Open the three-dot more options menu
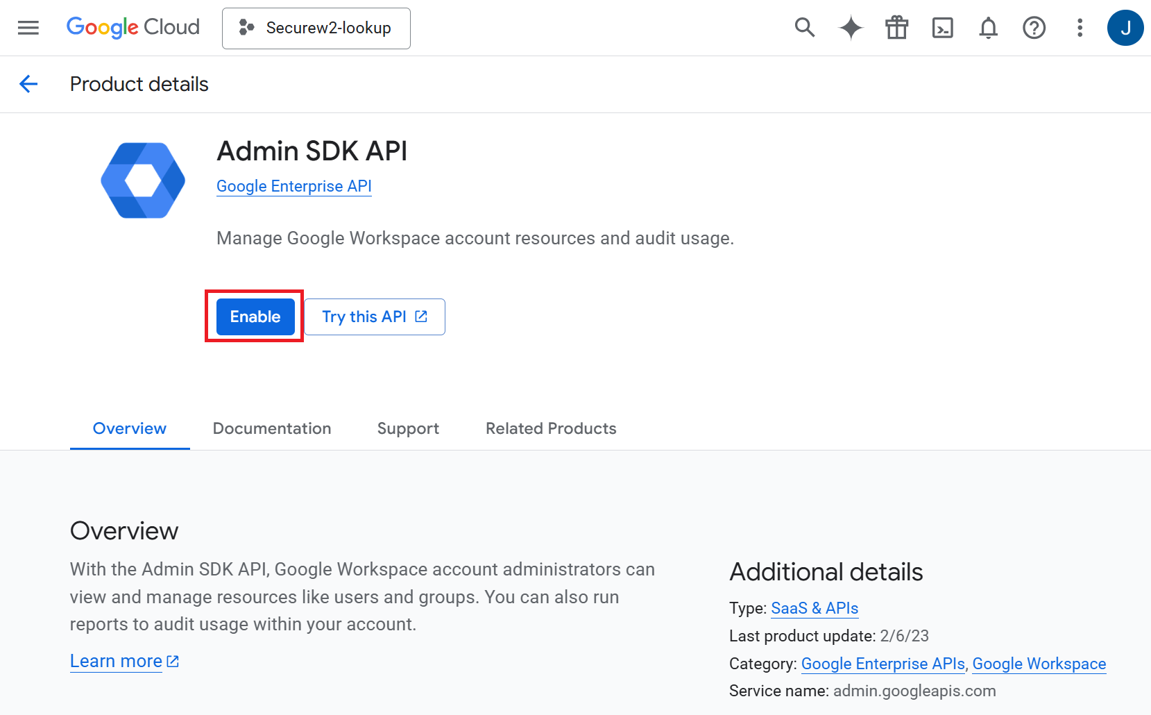The image size is (1151, 715). click(x=1080, y=28)
